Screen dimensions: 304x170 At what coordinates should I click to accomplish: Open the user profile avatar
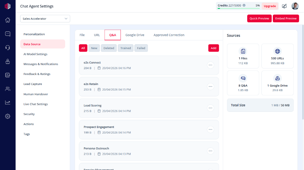pos(295,6)
